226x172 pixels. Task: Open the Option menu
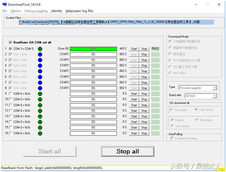16,11
